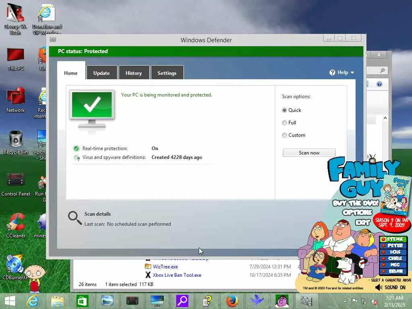Expand the Help dropdown in Windows Defender
The height and width of the screenshot is (309, 412).
tap(342, 72)
